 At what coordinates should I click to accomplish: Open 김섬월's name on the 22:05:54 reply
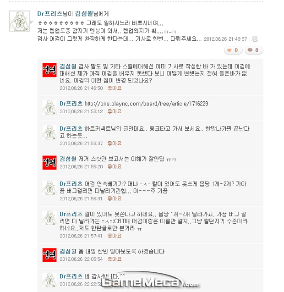68,251
